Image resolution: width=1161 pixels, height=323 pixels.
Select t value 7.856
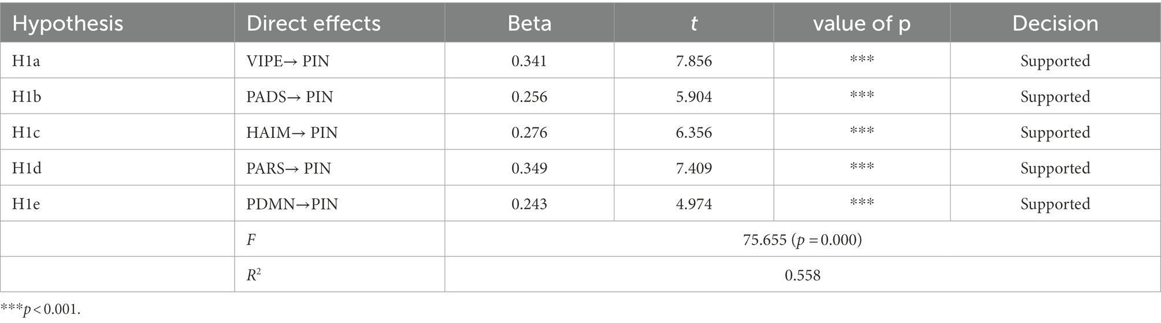coord(694,61)
